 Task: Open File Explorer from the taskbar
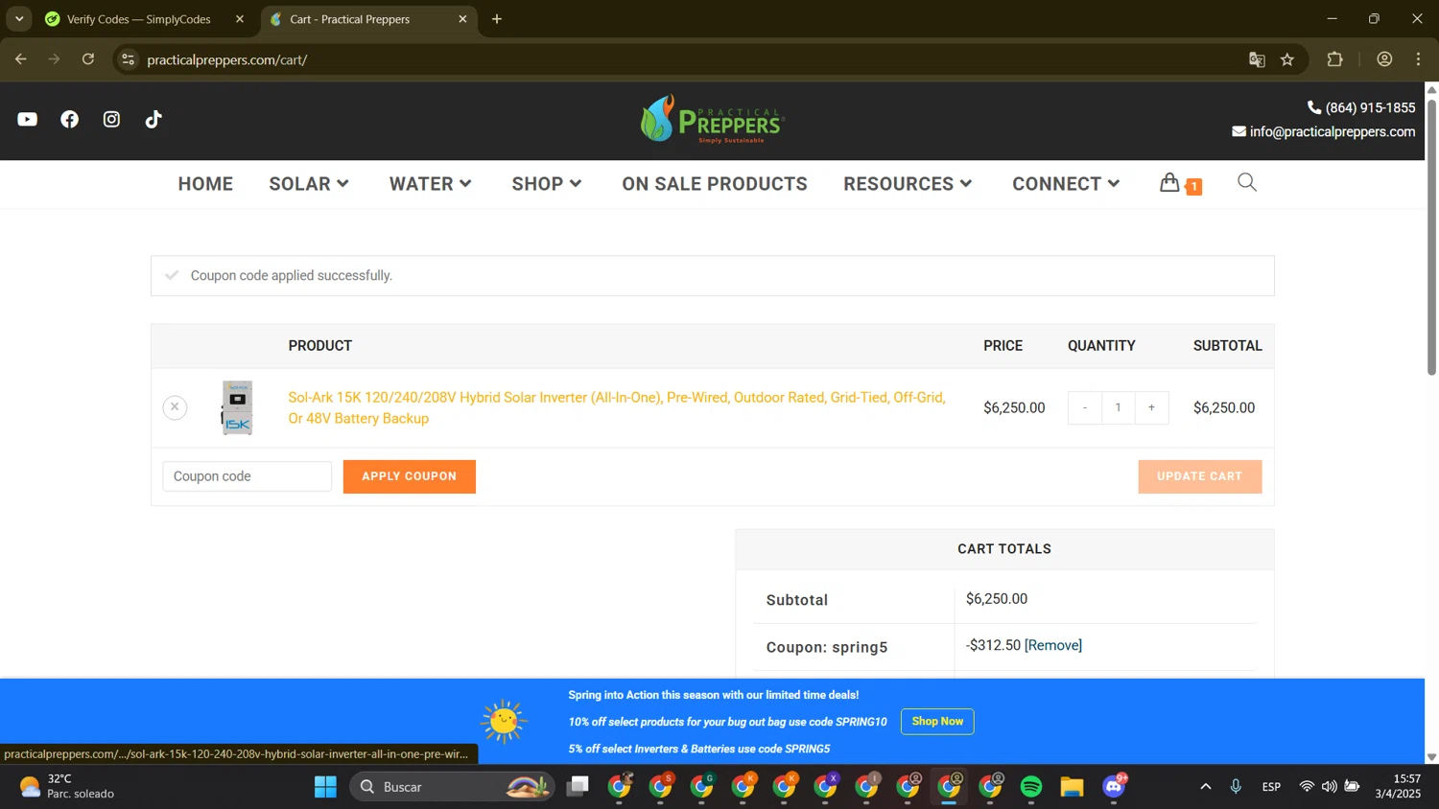[1072, 787]
